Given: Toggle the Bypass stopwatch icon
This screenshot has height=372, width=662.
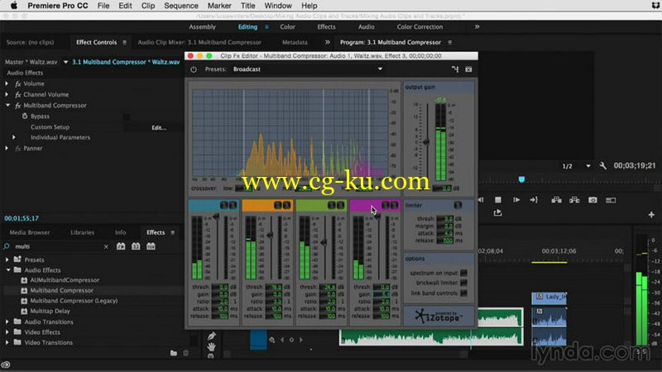Looking at the screenshot, I should click(25, 116).
